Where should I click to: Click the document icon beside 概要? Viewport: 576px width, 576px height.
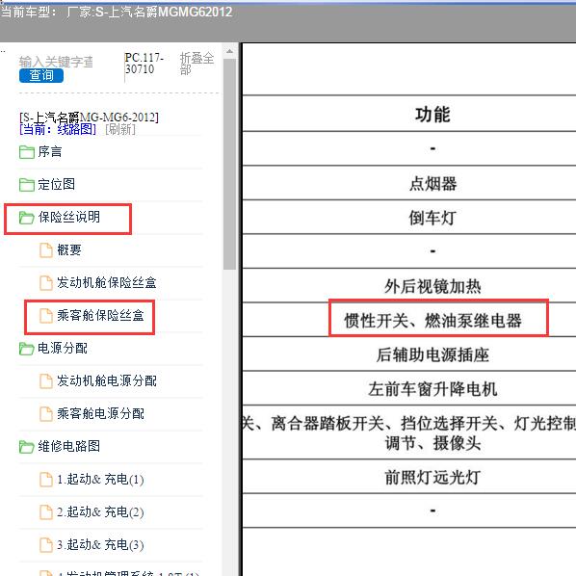pos(46,250)
